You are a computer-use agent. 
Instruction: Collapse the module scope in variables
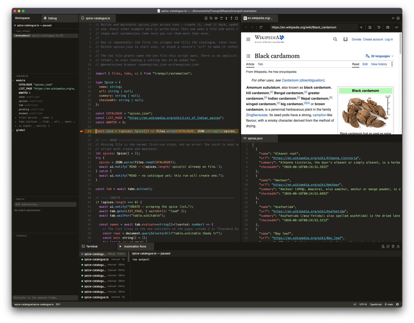(13, 80)
